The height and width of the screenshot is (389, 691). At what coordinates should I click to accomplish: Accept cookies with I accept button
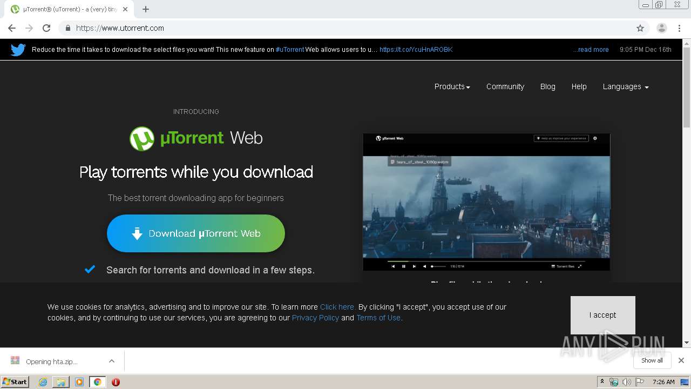coord(602,315)
